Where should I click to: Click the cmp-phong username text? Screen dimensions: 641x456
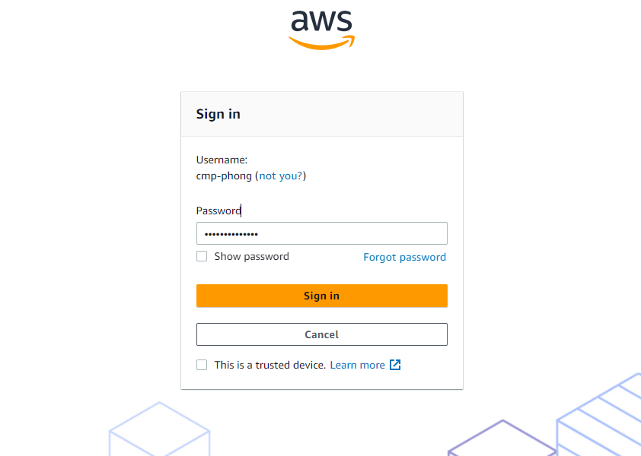224,176
